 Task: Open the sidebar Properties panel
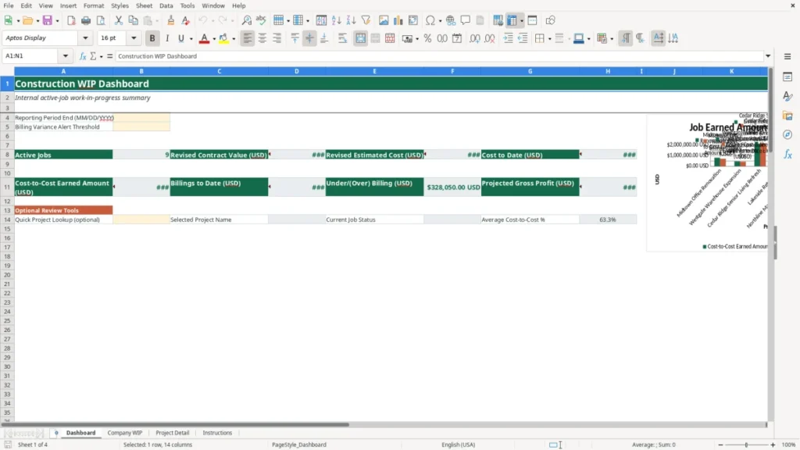click(787, 77)
